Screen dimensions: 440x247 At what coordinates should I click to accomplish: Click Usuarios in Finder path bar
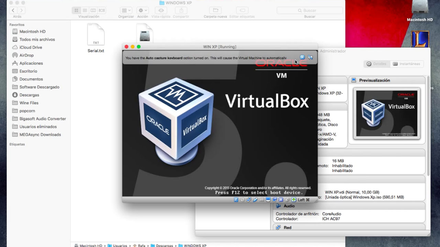tap(117, 245)
